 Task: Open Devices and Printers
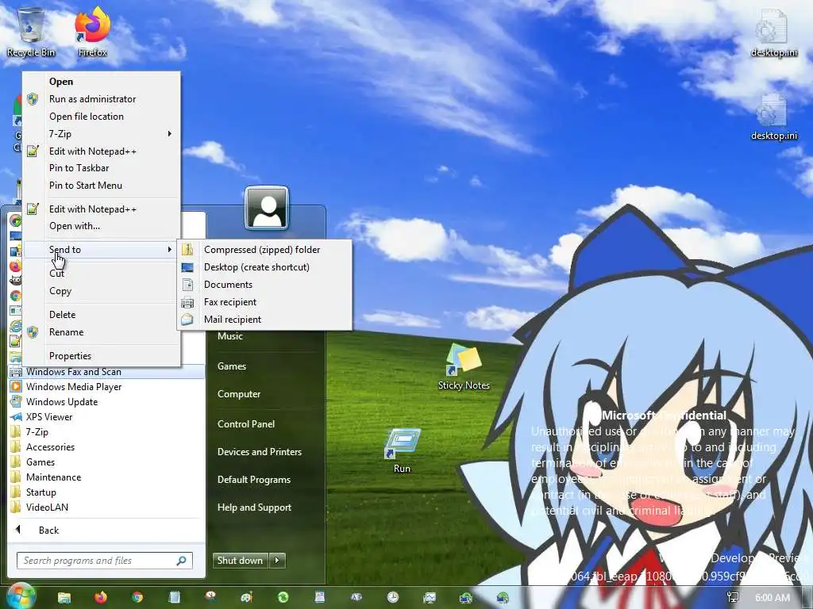click(x=260, y=452)
